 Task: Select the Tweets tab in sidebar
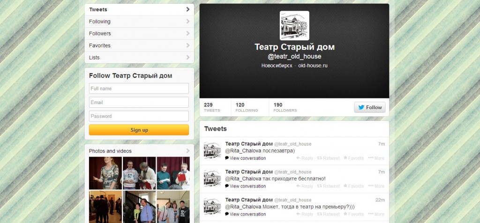(x=139, y=9)
